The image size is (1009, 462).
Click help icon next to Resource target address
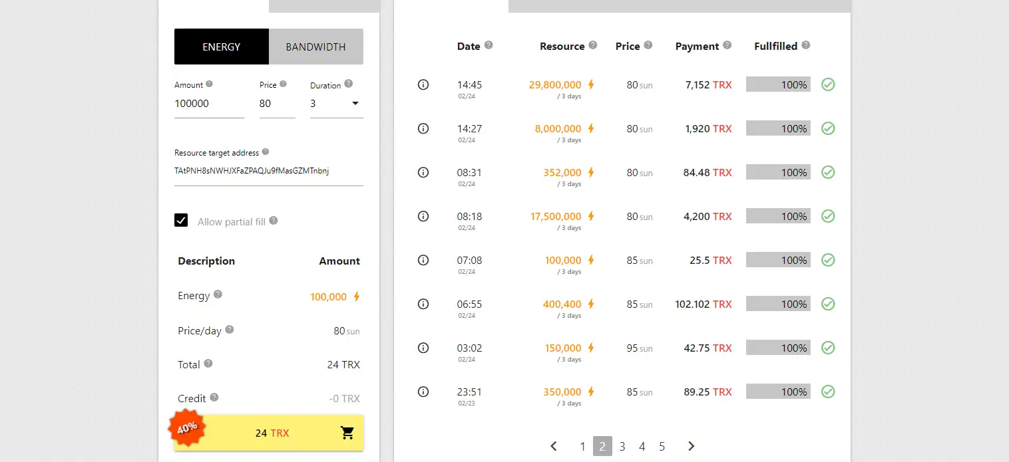click(x=266, y=152)
